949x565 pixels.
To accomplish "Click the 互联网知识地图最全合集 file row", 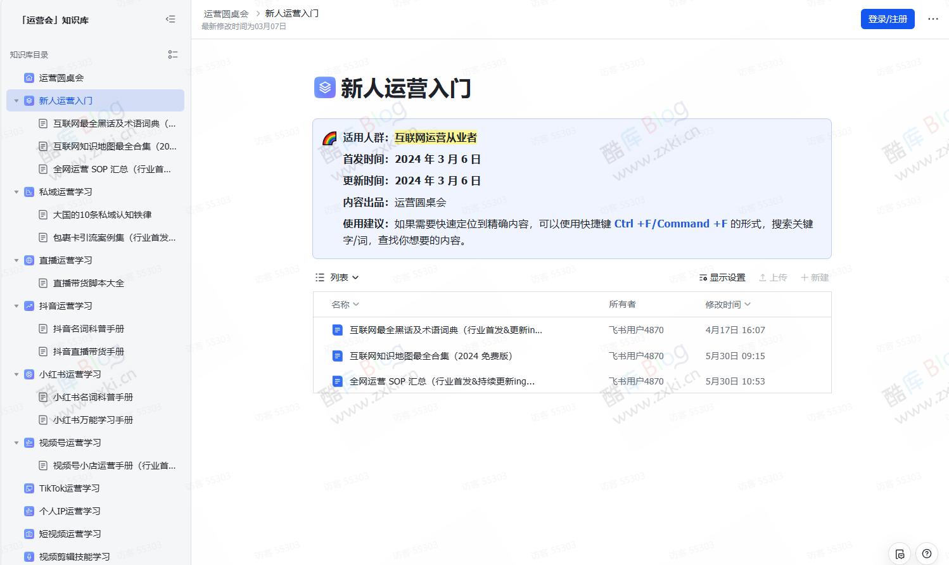I will (x=430, y=356).
